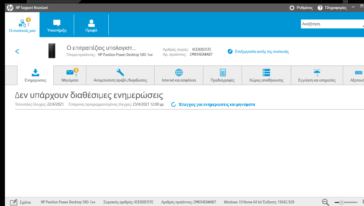Open the Μηνύματα messages tab

click(x=70, y=75)
